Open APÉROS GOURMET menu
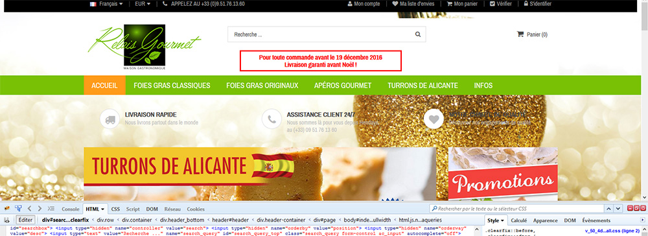 click(x=343, y=86)
